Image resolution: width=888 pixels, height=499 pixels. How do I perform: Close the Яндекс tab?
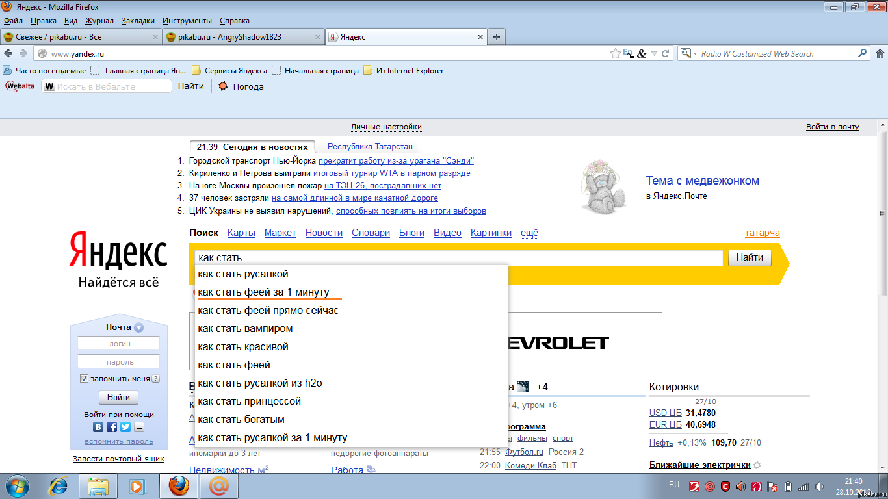click(480, 37)
